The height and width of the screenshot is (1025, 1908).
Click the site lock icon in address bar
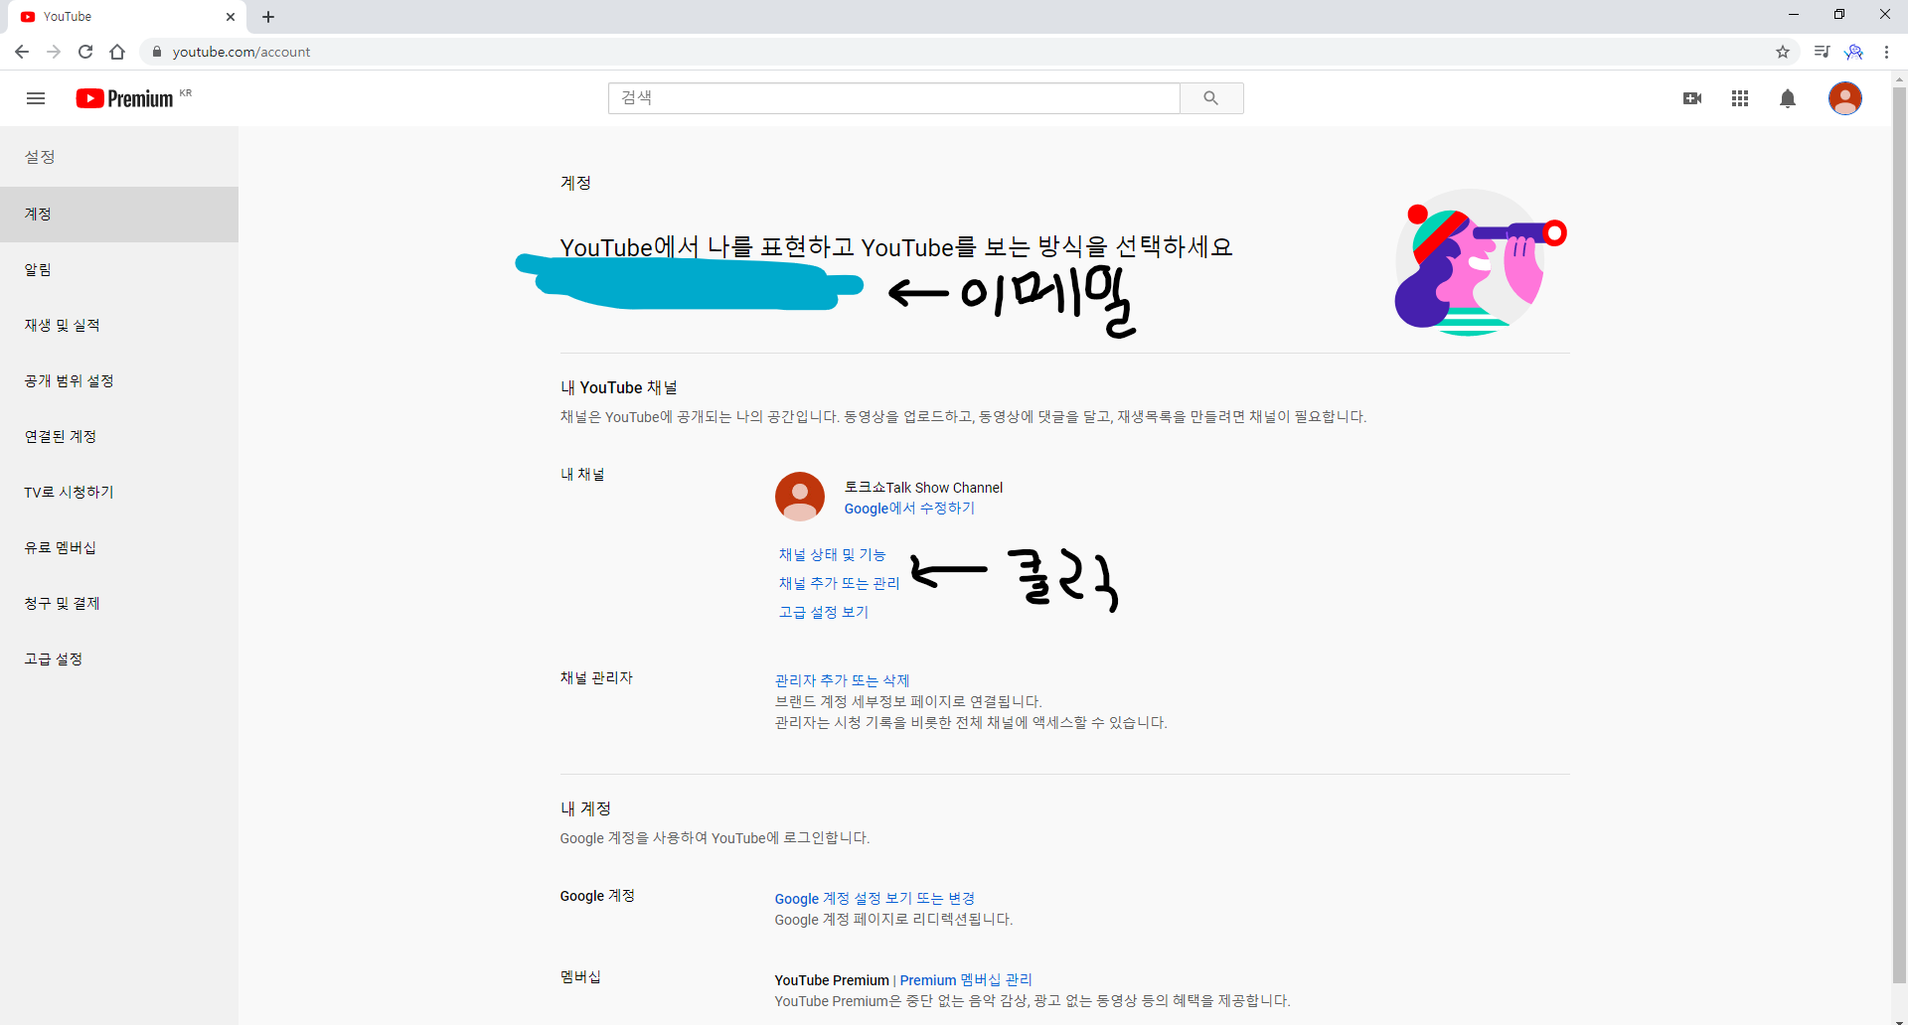click(x=156, y=52)
